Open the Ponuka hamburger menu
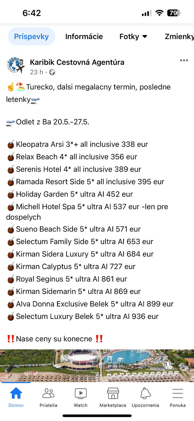 (x=178, y=394)
